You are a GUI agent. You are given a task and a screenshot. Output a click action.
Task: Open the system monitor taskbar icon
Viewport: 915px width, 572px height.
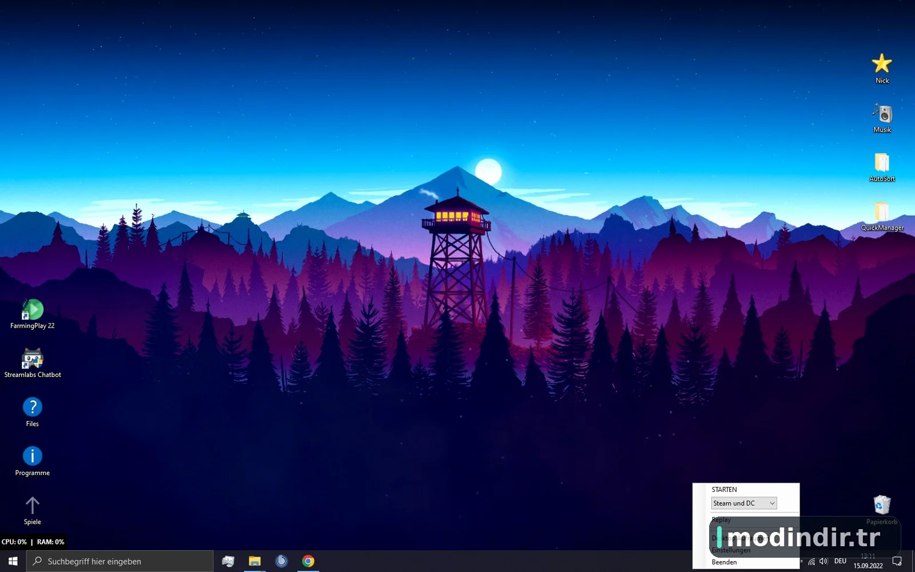(x=228, y=561)
